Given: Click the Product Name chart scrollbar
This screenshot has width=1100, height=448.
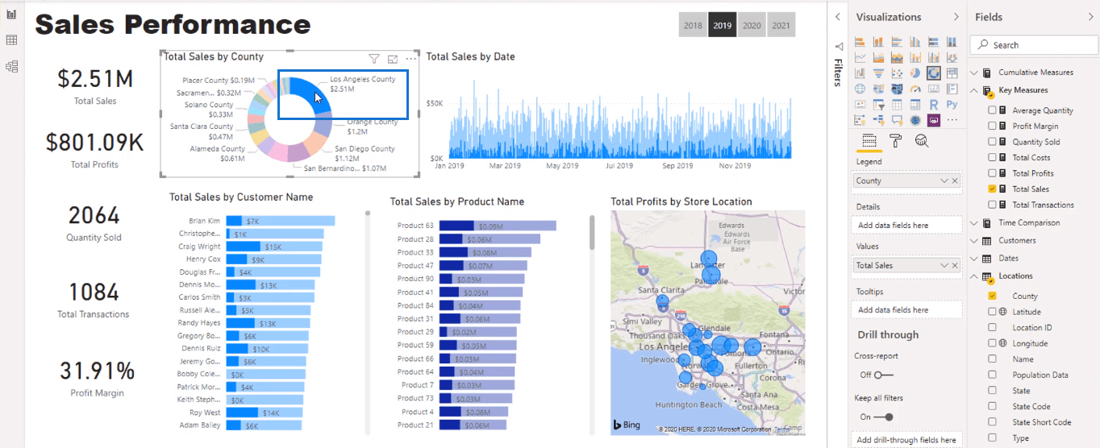Looking at the screenshot, I should click(593, 232).
